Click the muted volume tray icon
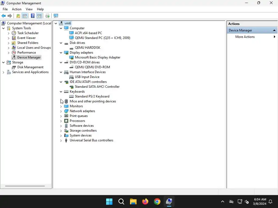 click(247, 201)
